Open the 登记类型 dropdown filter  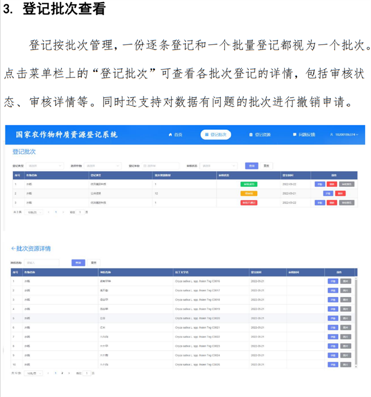[x=45, y=166]
